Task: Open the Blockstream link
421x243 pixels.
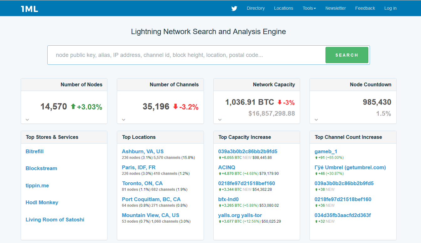Action: [41, 168]
